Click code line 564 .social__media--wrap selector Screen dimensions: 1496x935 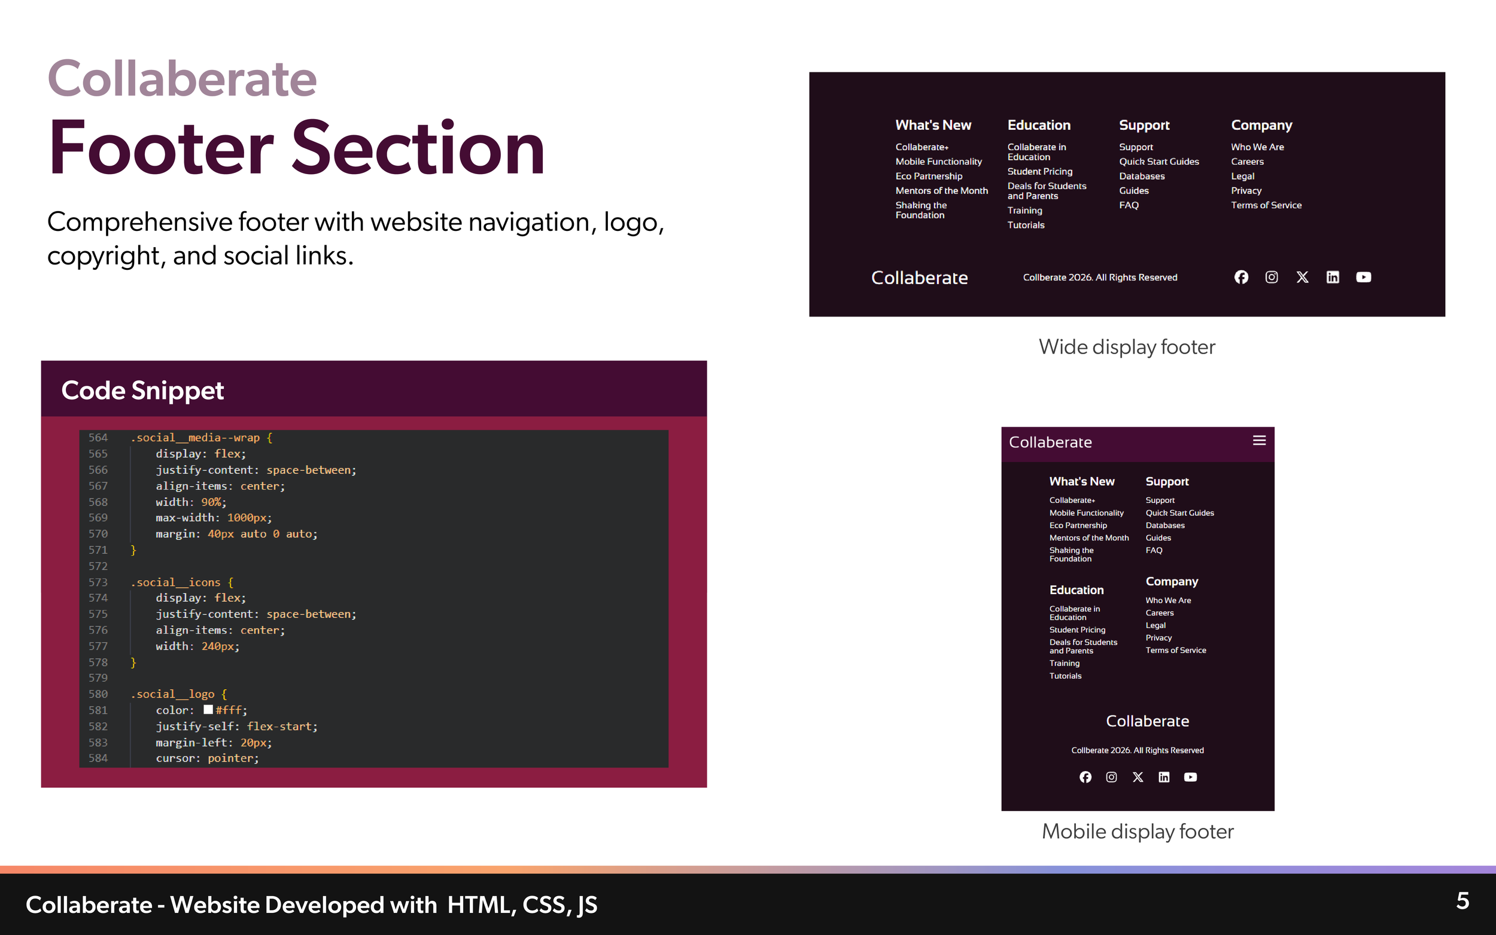194,437
